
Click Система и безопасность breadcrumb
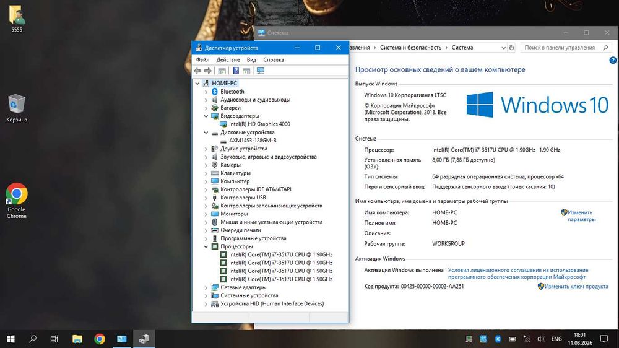coord(410,48)
